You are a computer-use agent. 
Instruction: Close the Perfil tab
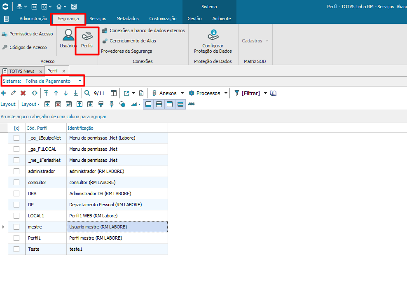tap(64, 71)
